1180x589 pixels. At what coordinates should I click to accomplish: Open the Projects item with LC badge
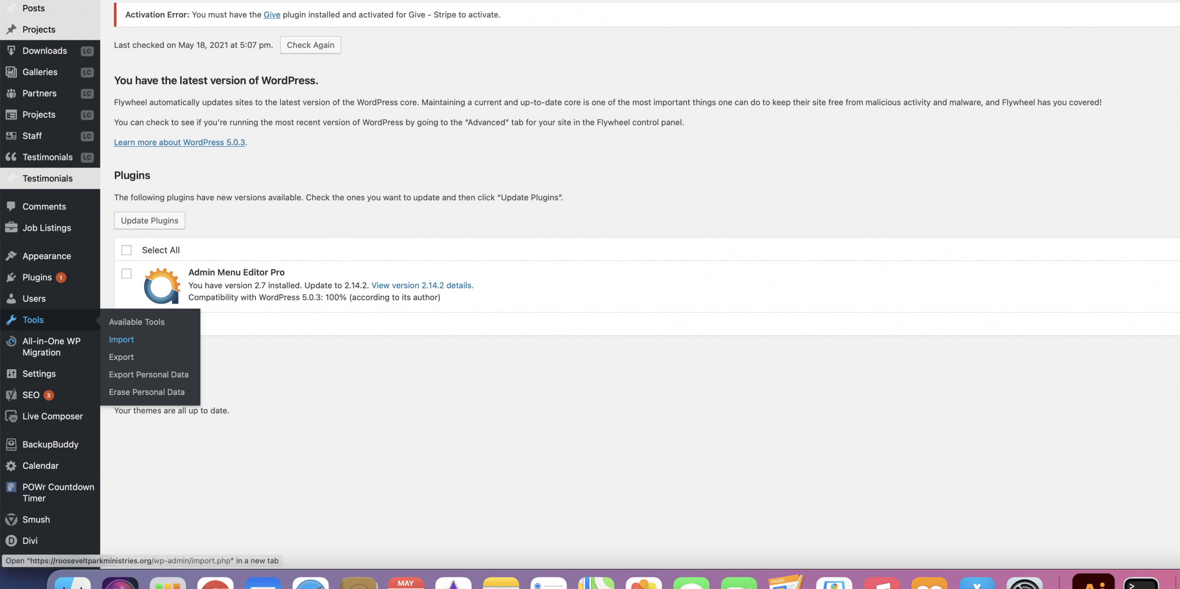coord(39,115)
